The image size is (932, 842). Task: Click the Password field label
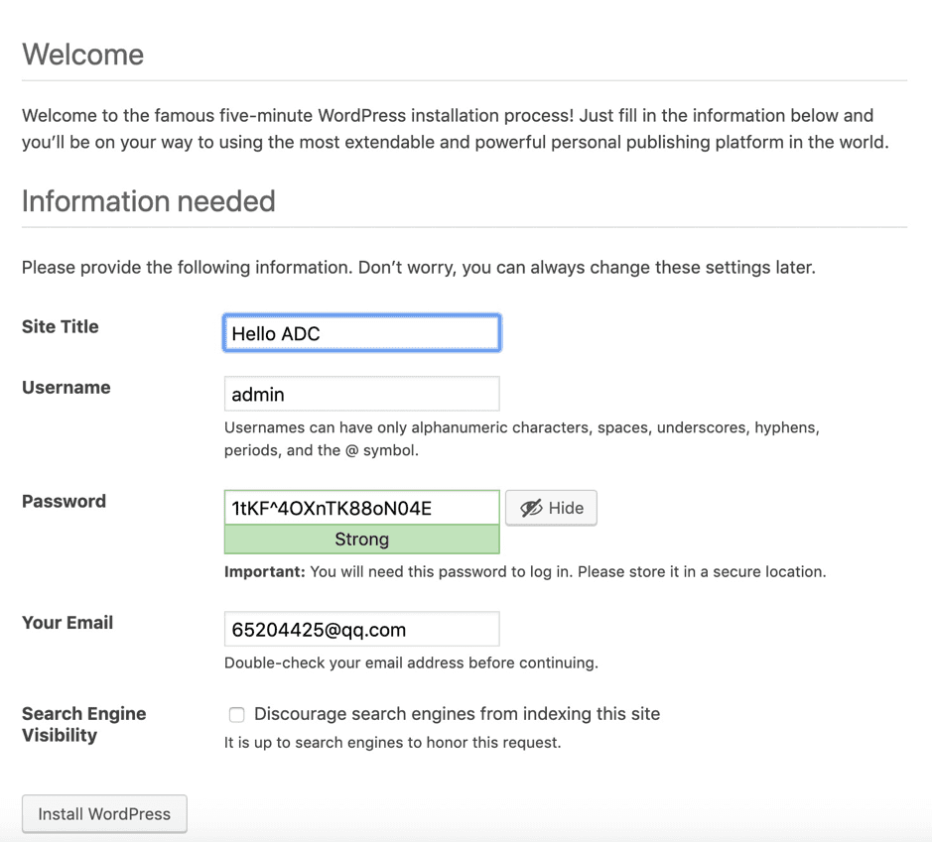click(64, 501)
